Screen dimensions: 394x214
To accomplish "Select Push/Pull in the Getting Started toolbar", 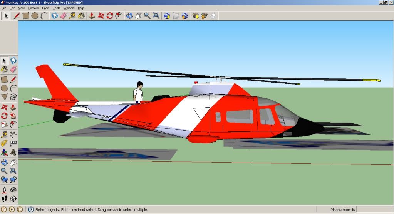I will click(92, 16).
